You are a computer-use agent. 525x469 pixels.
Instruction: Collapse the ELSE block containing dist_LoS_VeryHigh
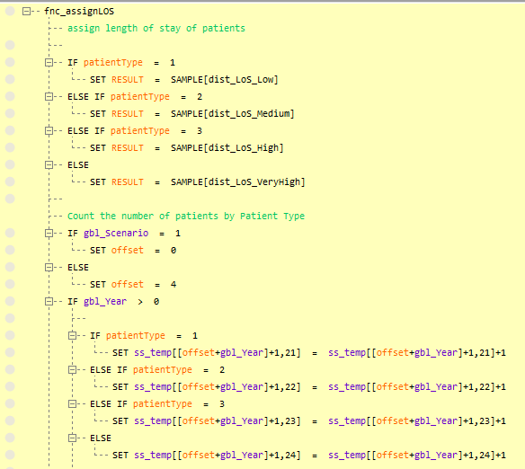[49, 165]
